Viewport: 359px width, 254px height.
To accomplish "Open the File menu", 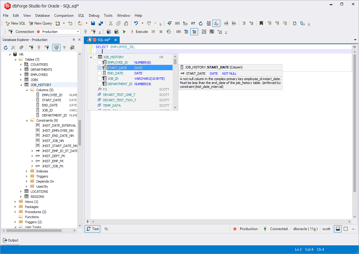I will click(6, 16).
